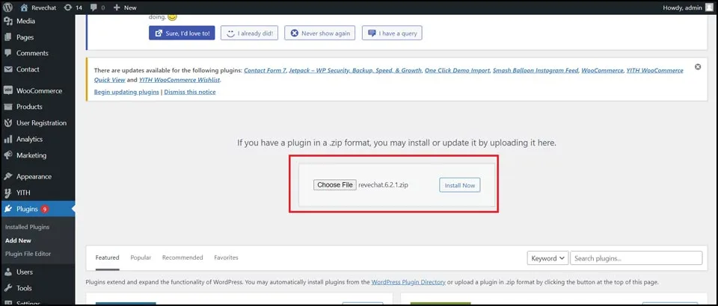Click the 'Sure, I'd love to!' button
This screenshot has width=718, height=306.
[x=182, y=33]
